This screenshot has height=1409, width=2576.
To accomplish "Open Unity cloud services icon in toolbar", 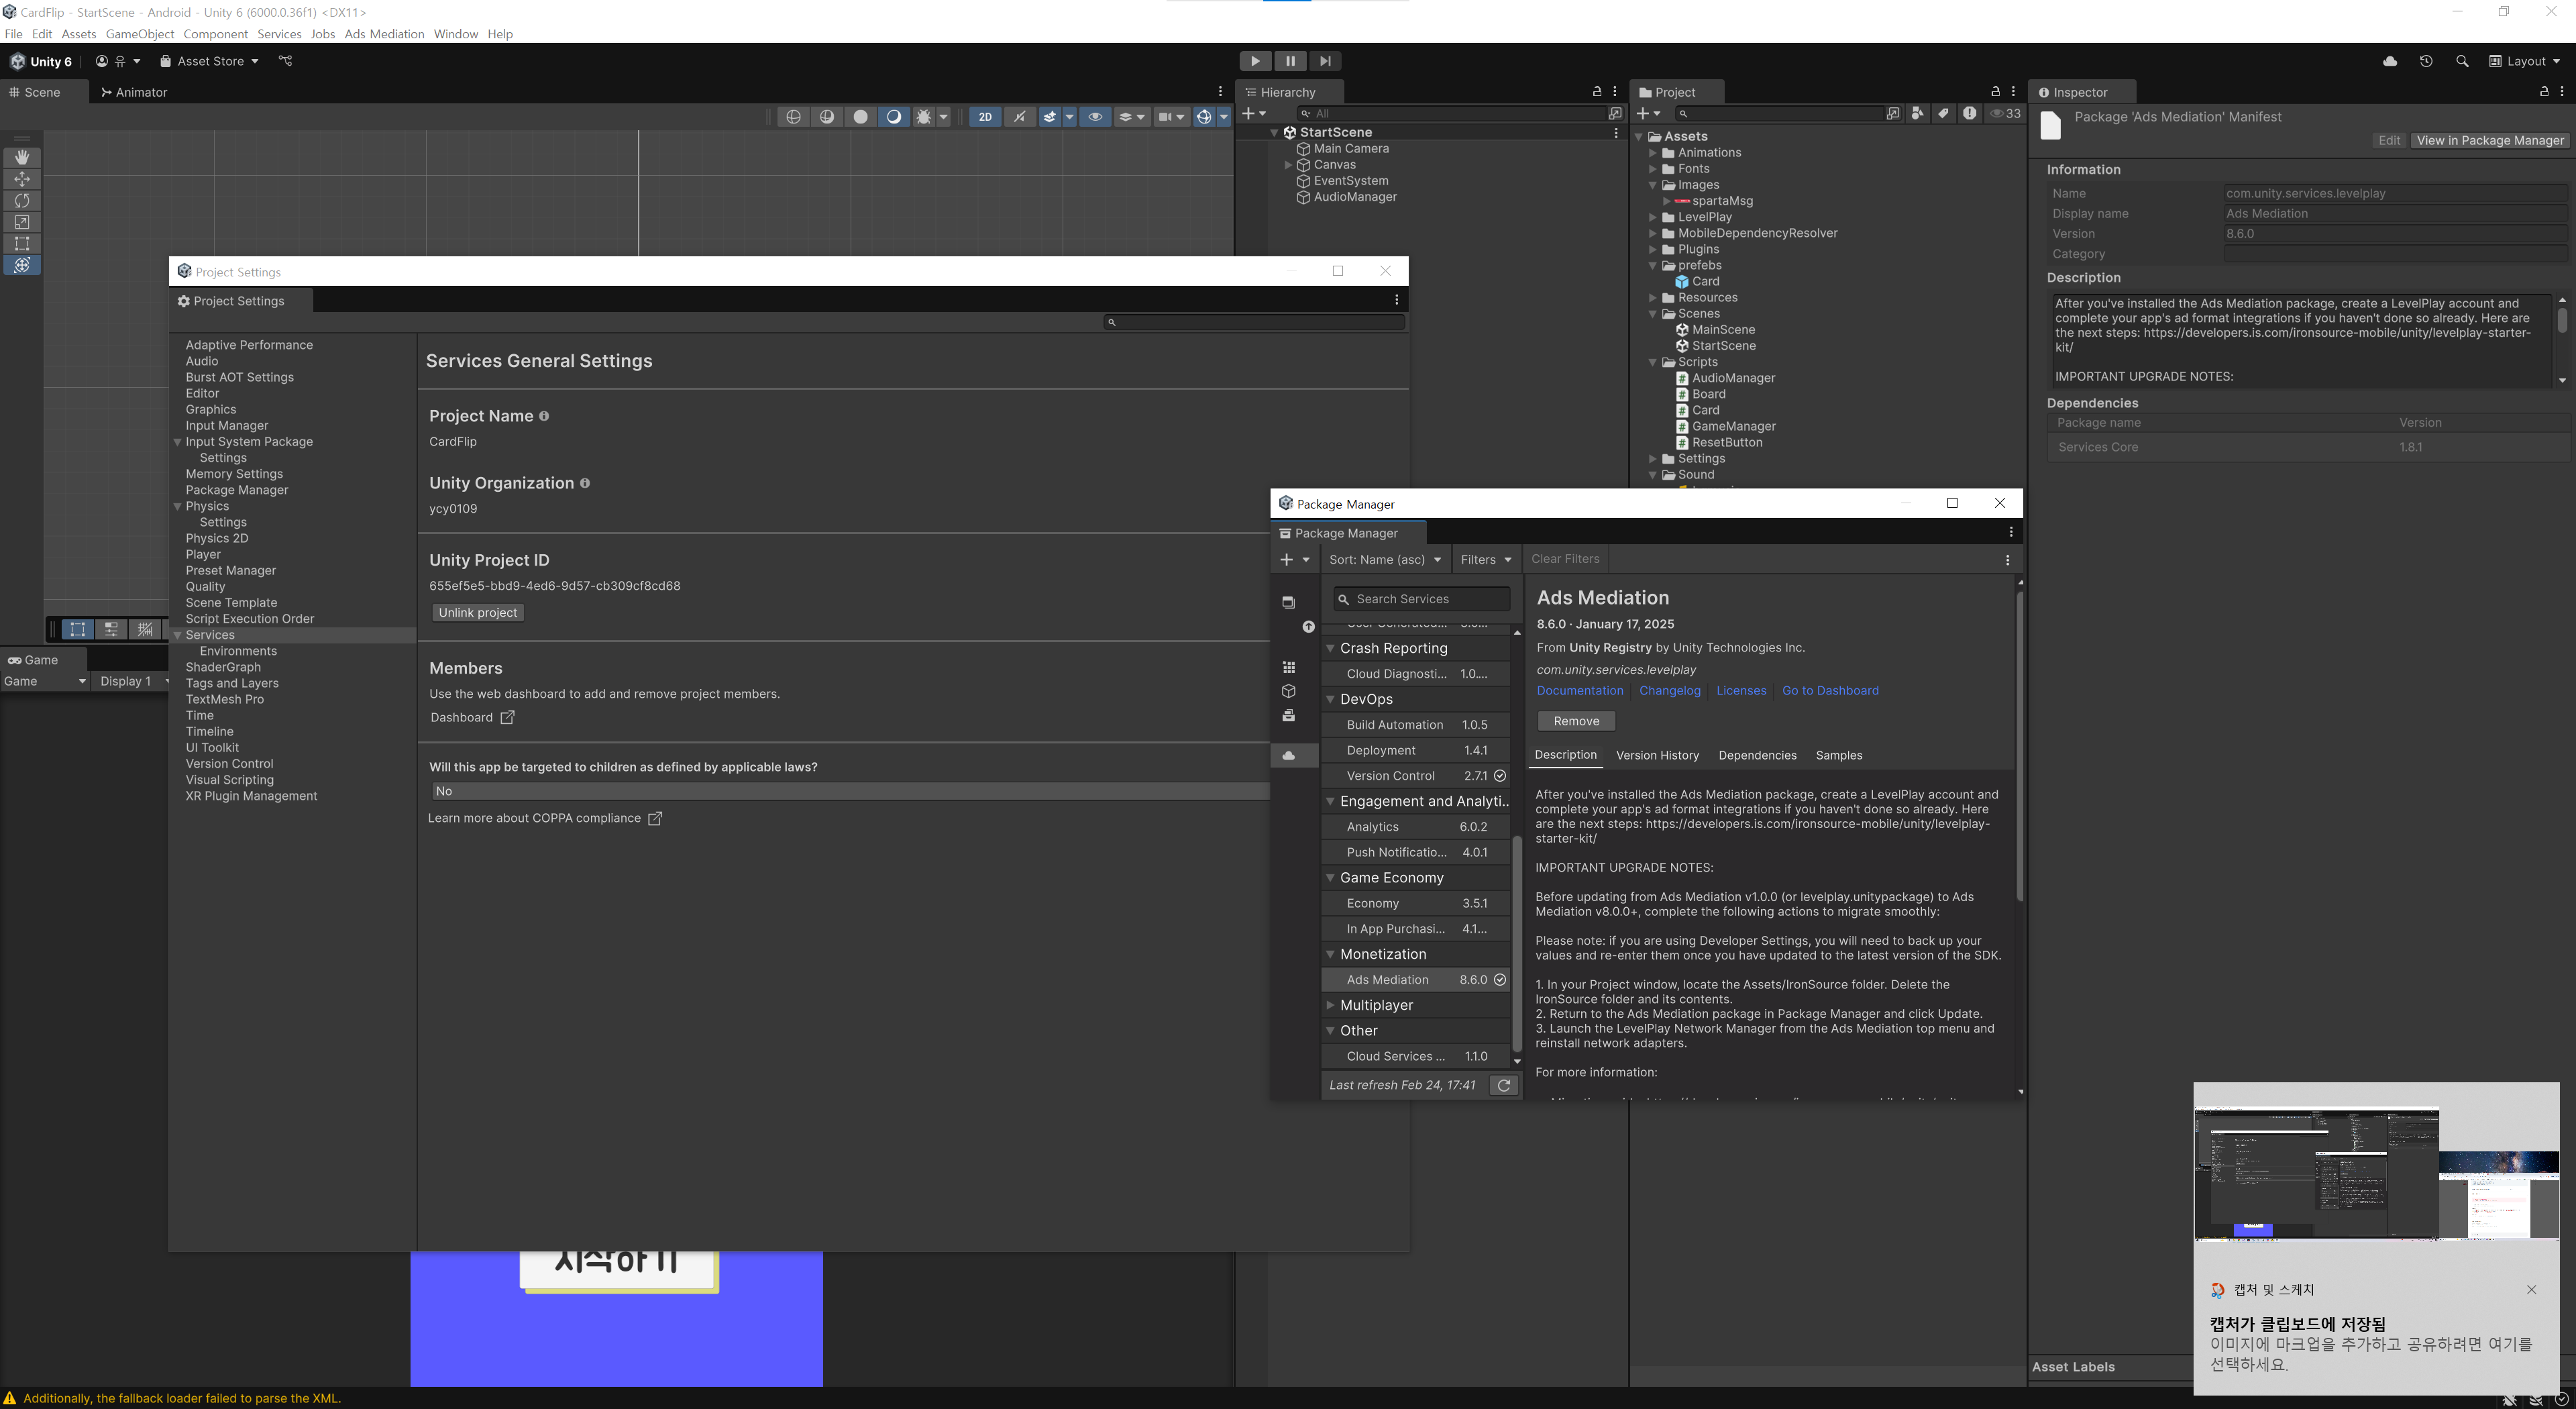I will tap(2390, 61).
